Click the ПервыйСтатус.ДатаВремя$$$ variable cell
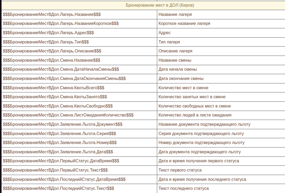This screenshot has width=285, height=193. (x=61, y=161)
